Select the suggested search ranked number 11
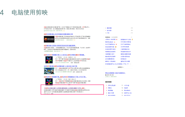The image size is (185, 117). click(x=127, y=85)
